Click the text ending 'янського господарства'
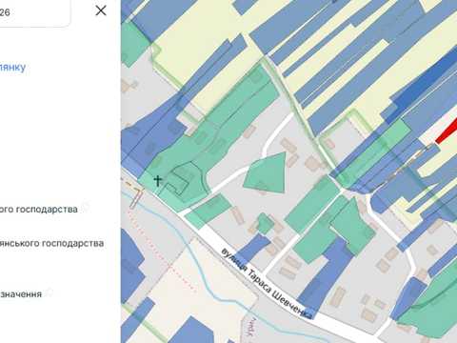 click(51, 244)
